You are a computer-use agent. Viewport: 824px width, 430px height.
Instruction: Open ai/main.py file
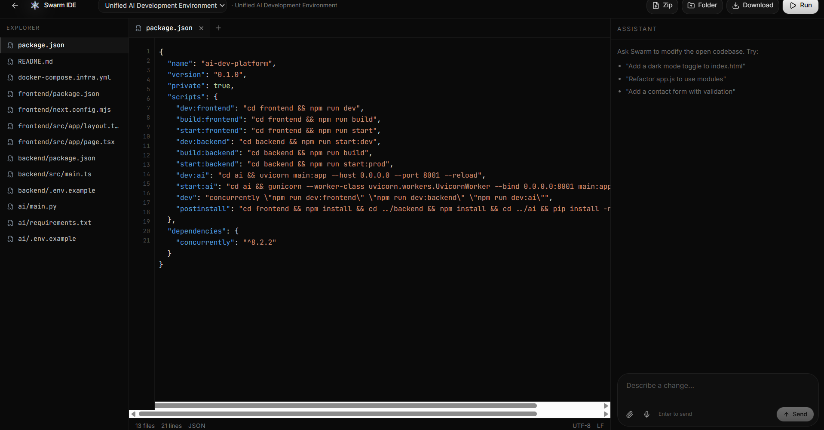pyautogui.click(x=64, y=206)
